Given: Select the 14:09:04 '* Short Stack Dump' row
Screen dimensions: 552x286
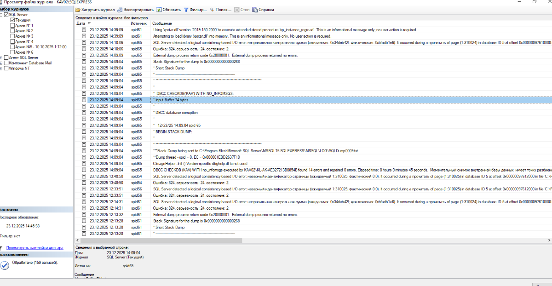Looking at the screenshot, I should 313,68.
